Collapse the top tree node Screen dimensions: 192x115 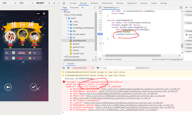pos(63,12)
